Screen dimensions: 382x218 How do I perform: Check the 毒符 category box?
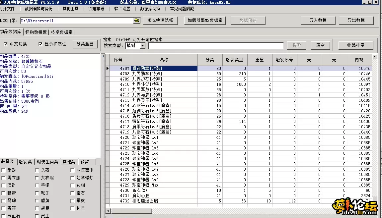coord(3,208)
